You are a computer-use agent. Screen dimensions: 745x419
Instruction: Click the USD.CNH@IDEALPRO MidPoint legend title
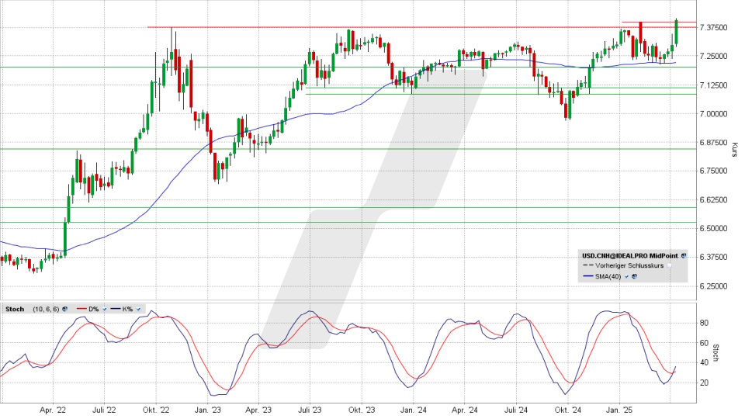click(630, 255)
